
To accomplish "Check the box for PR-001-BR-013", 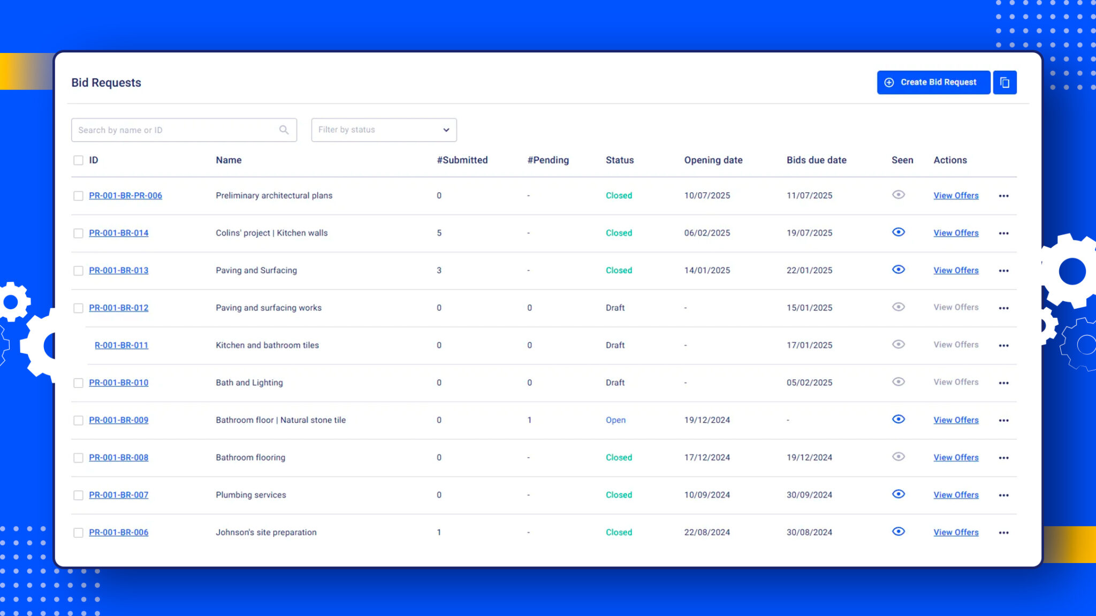I will coord(78,271).
